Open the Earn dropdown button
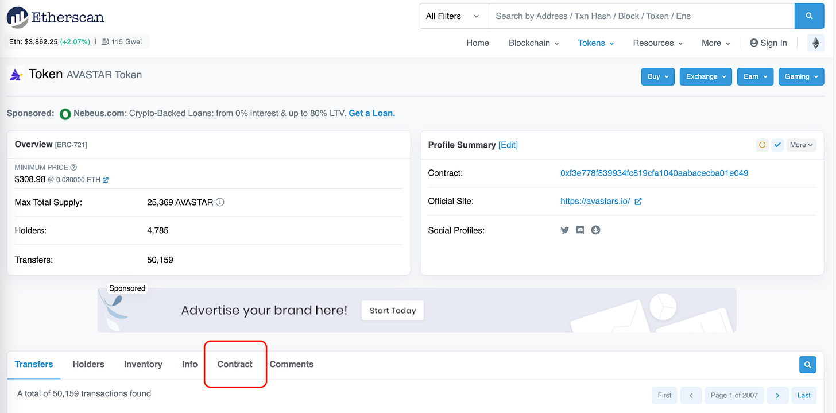 pos(755,76)
